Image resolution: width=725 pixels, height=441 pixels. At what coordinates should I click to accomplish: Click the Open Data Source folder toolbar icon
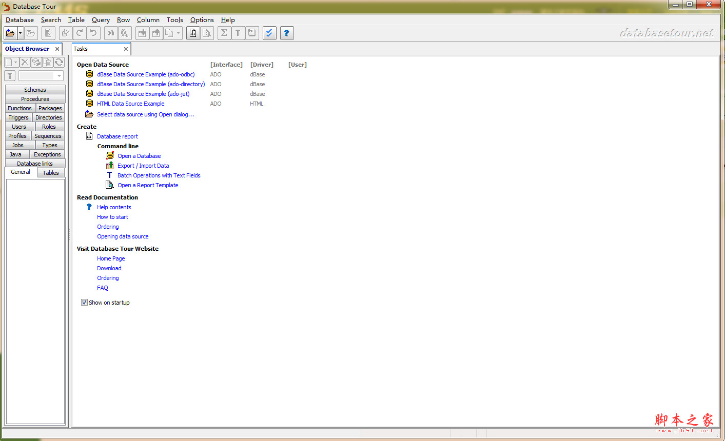pyautogui.click(x=10, y=33)
